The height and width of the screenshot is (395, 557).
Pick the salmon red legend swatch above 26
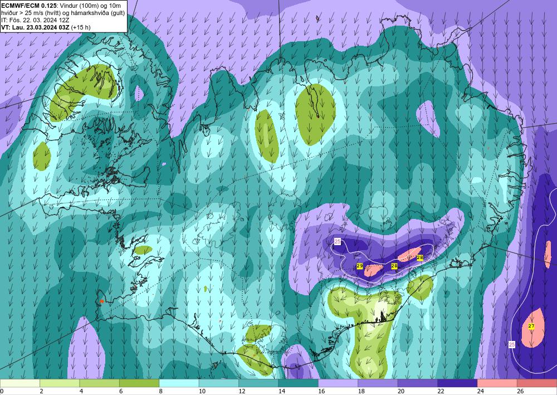point(537,383)
